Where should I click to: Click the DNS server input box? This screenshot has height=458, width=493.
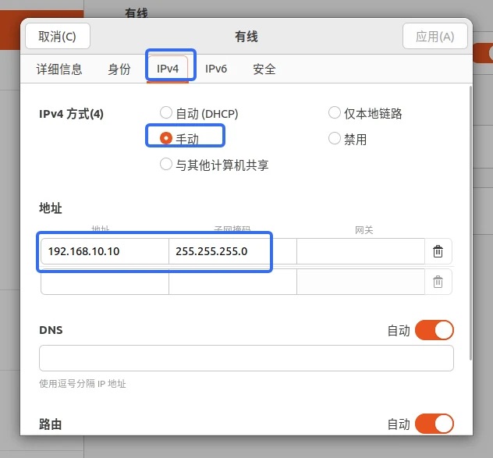(x=247, y=358)
